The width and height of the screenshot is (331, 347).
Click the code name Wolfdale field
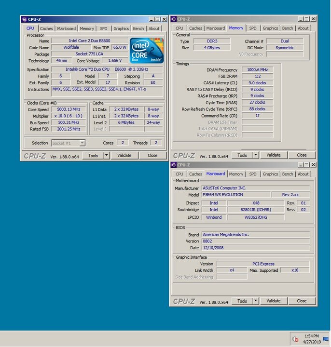click(x=71, y=47)
